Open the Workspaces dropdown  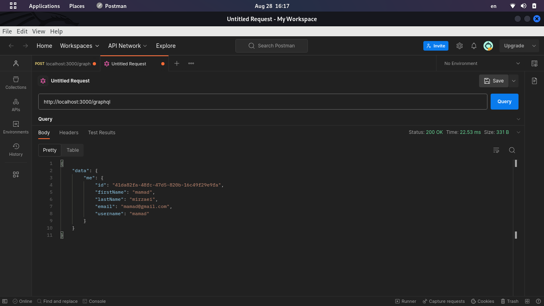79,46
